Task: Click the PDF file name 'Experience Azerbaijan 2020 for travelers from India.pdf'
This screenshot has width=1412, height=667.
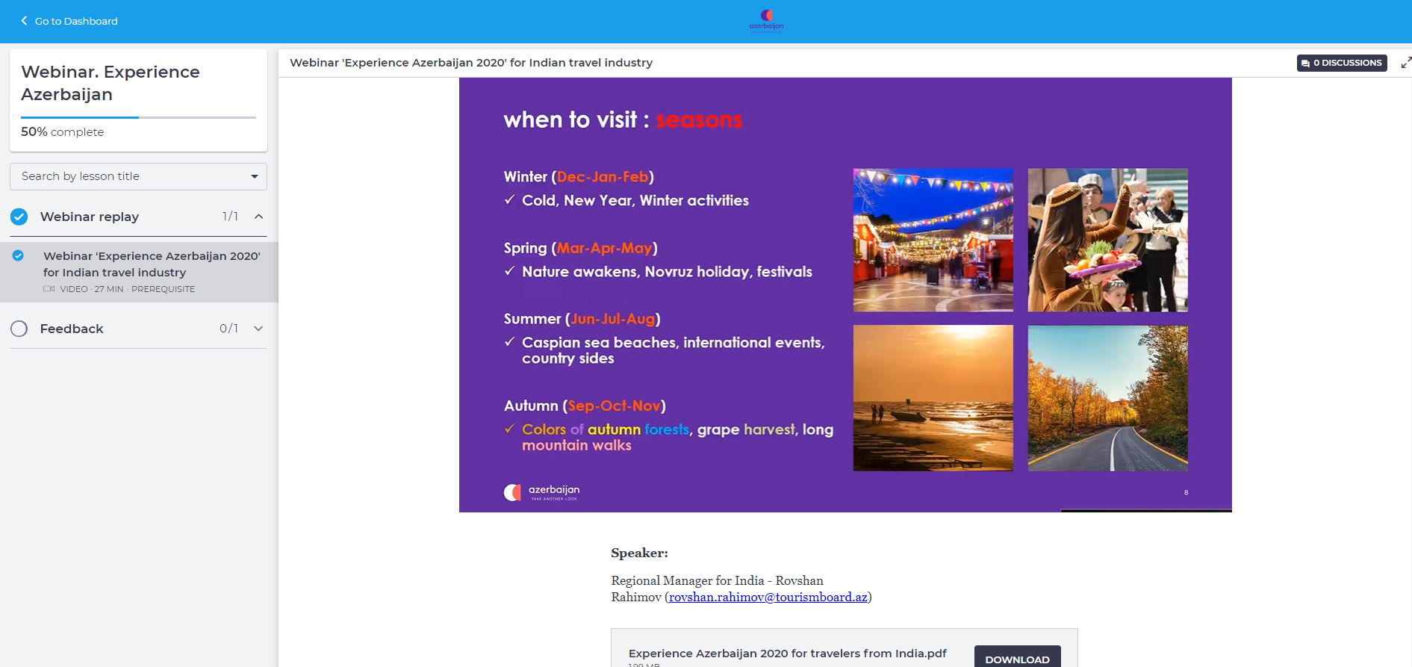Action: click(x=788, y=653)
